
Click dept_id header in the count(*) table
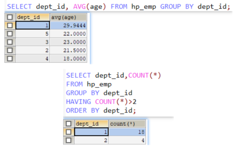(x=91, y=124)
